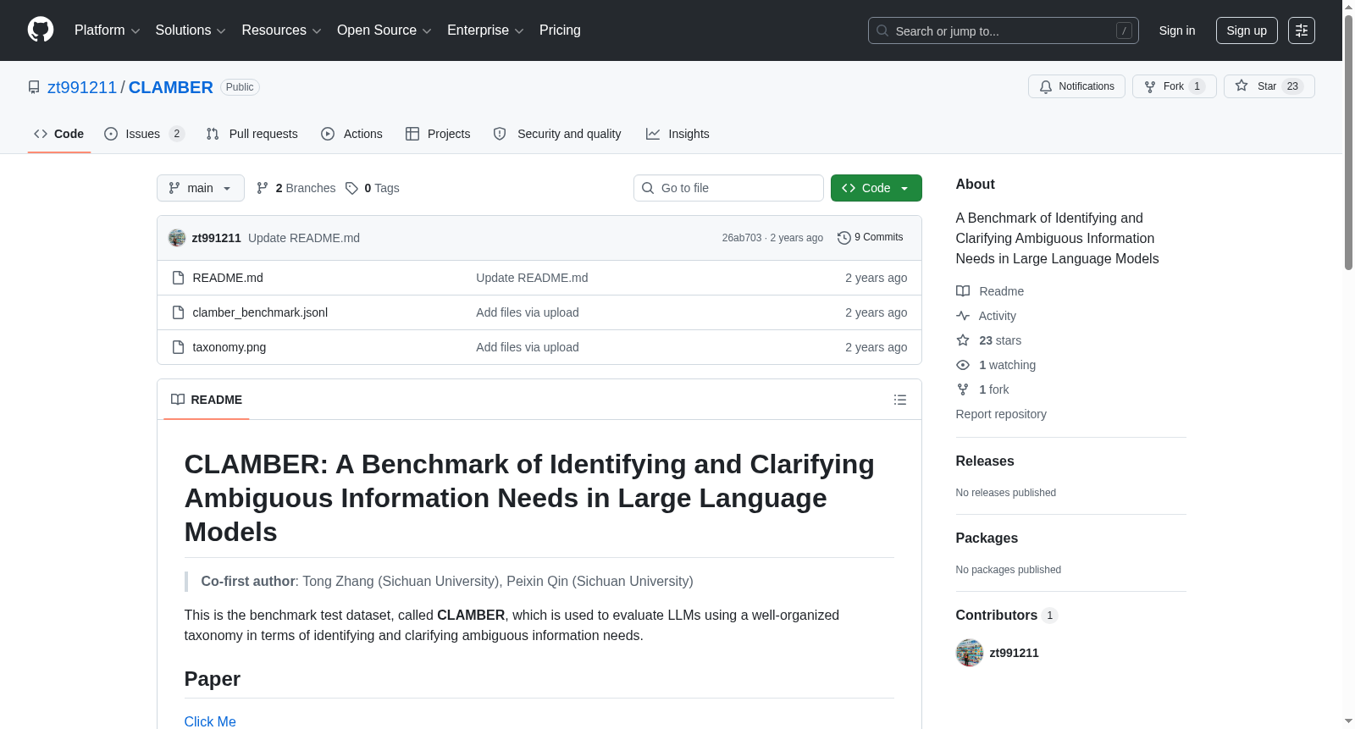Click the Search or jump to field
This screenshot has width=1355, height=729.
click(x=1004, y=30)
